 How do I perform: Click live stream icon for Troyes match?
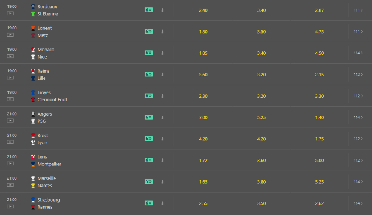[x=10, y=99]
